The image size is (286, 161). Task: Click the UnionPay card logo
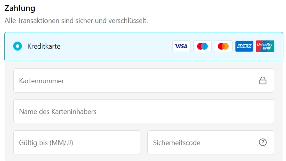265,46
